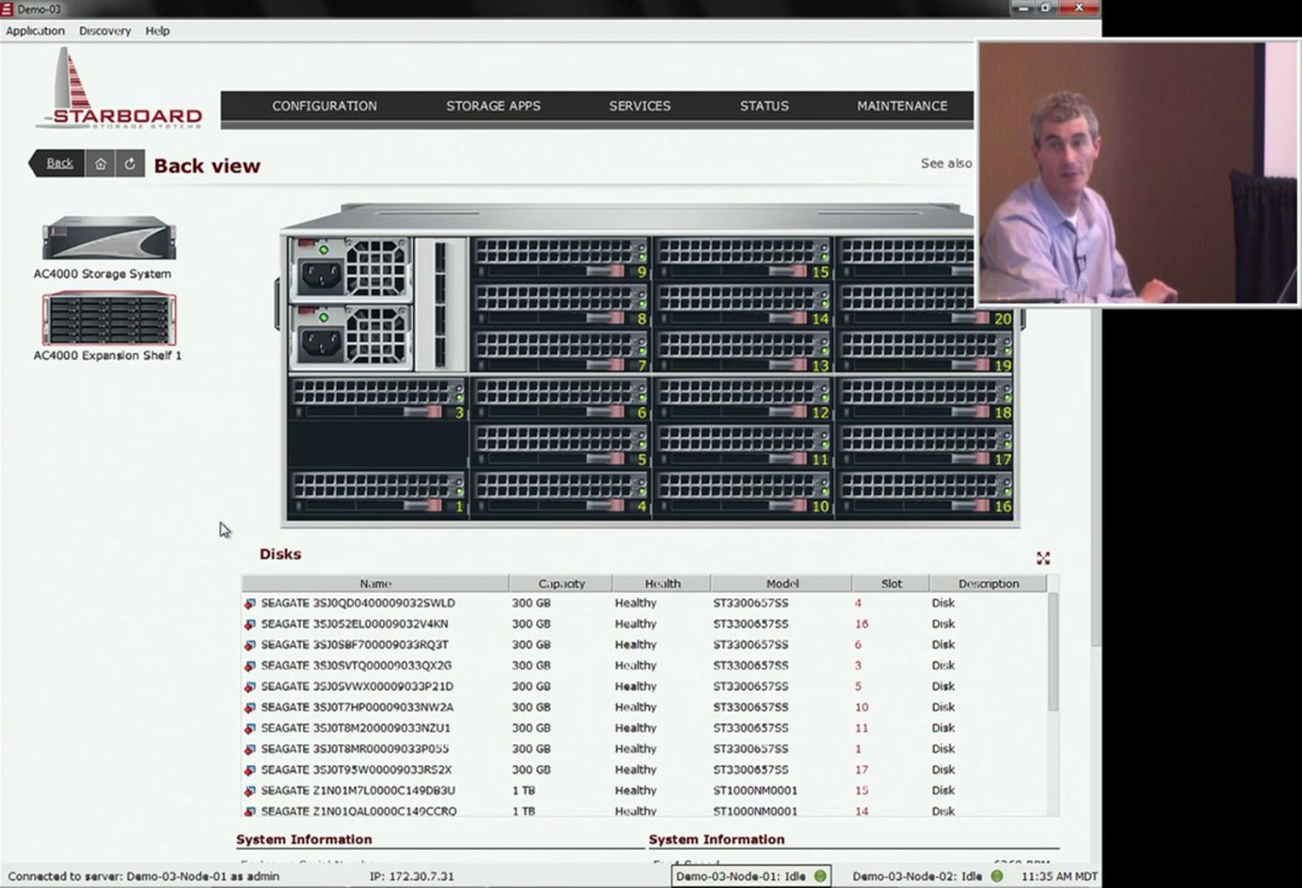Viewport: 1302px width, 888px height.
Task: Click the Disks table vertical scrollbar
Action: 1053,653
